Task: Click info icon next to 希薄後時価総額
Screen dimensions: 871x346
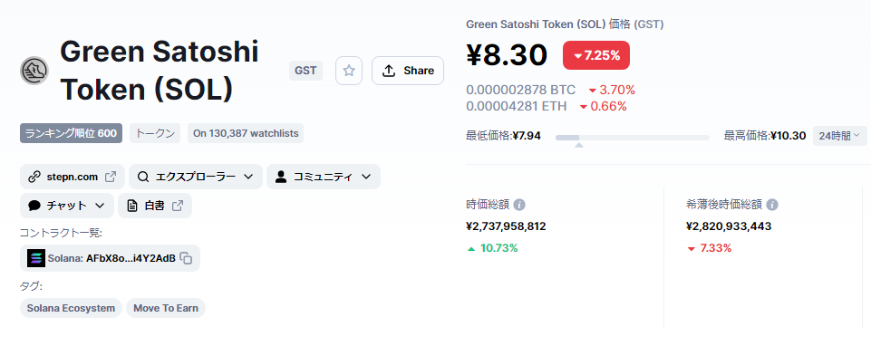Action: 772,205
